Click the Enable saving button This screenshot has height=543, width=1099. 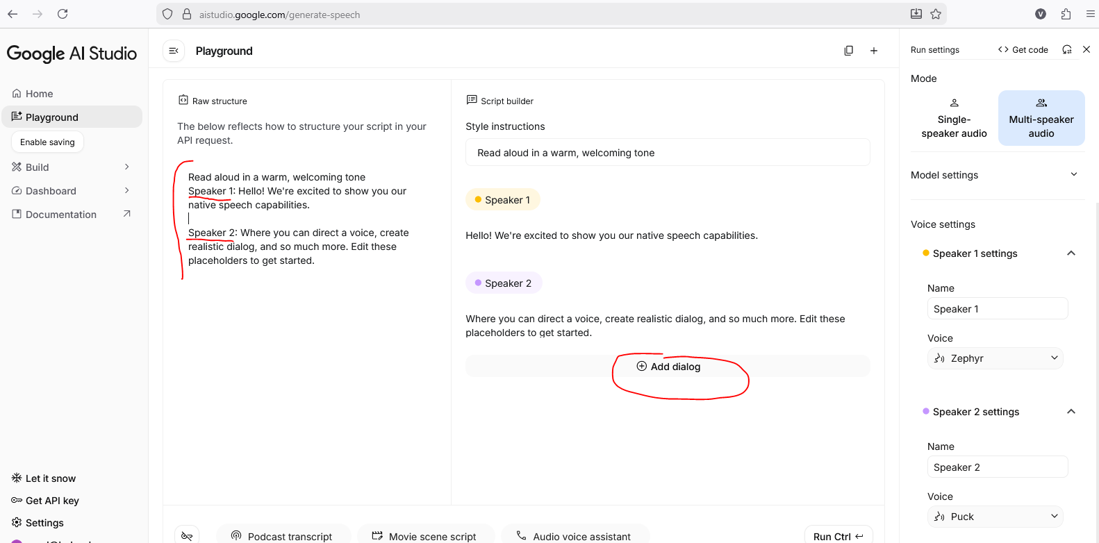click(x=47, y=142)
